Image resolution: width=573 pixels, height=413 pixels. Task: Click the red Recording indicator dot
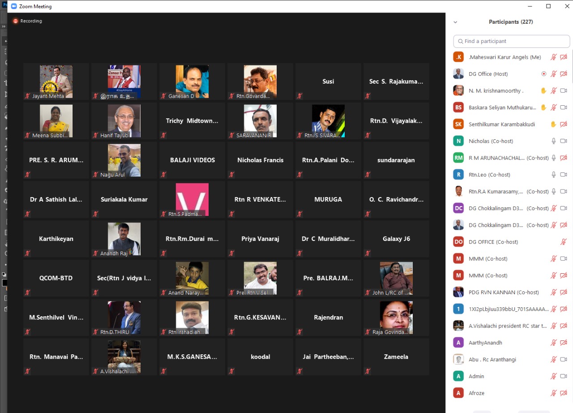pyautogui.click(x=16, y=21)
